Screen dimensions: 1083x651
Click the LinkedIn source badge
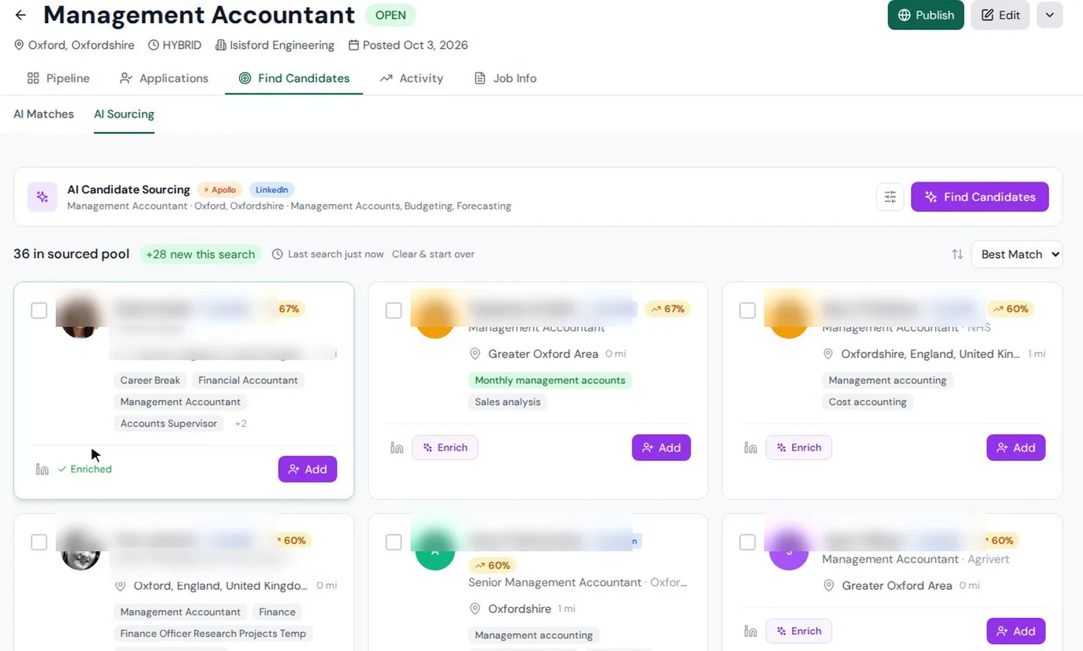pos(272,189)
